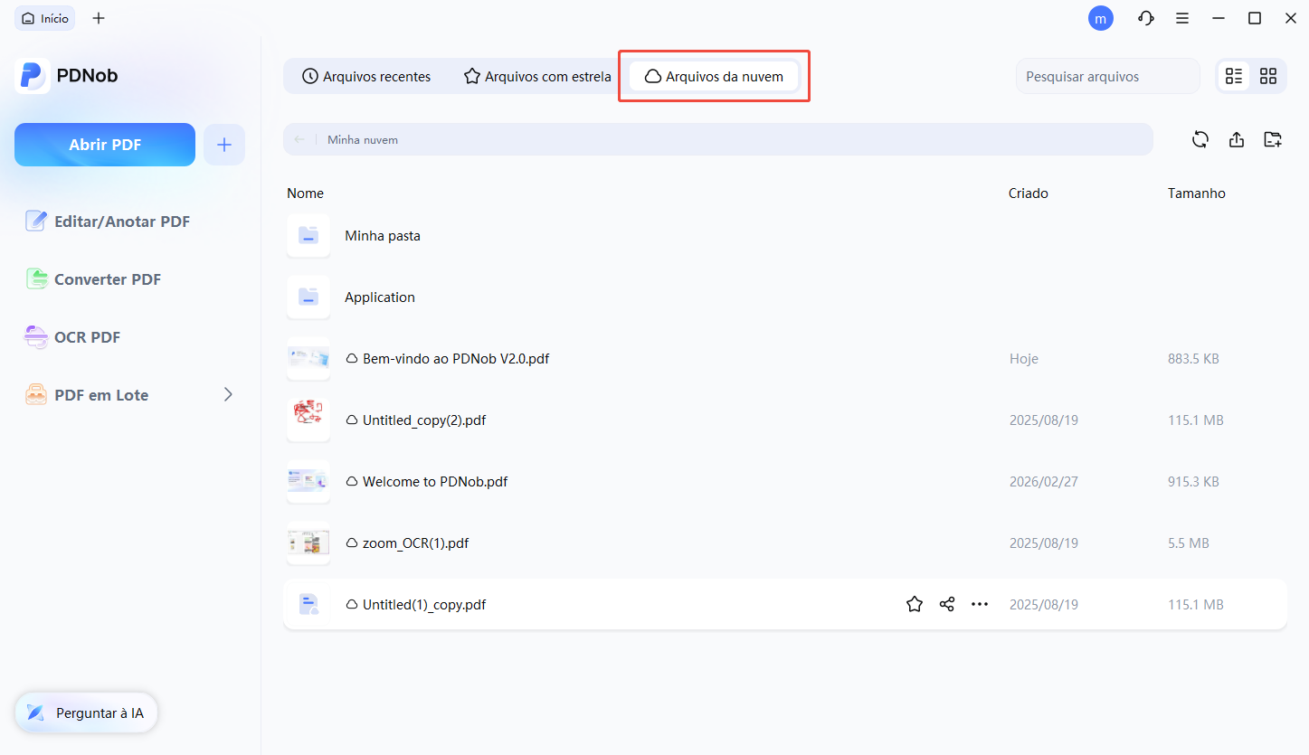Screen dimensions: 1309x755
Task: Open the account avatar menu
Action: tap(1101, 17)
